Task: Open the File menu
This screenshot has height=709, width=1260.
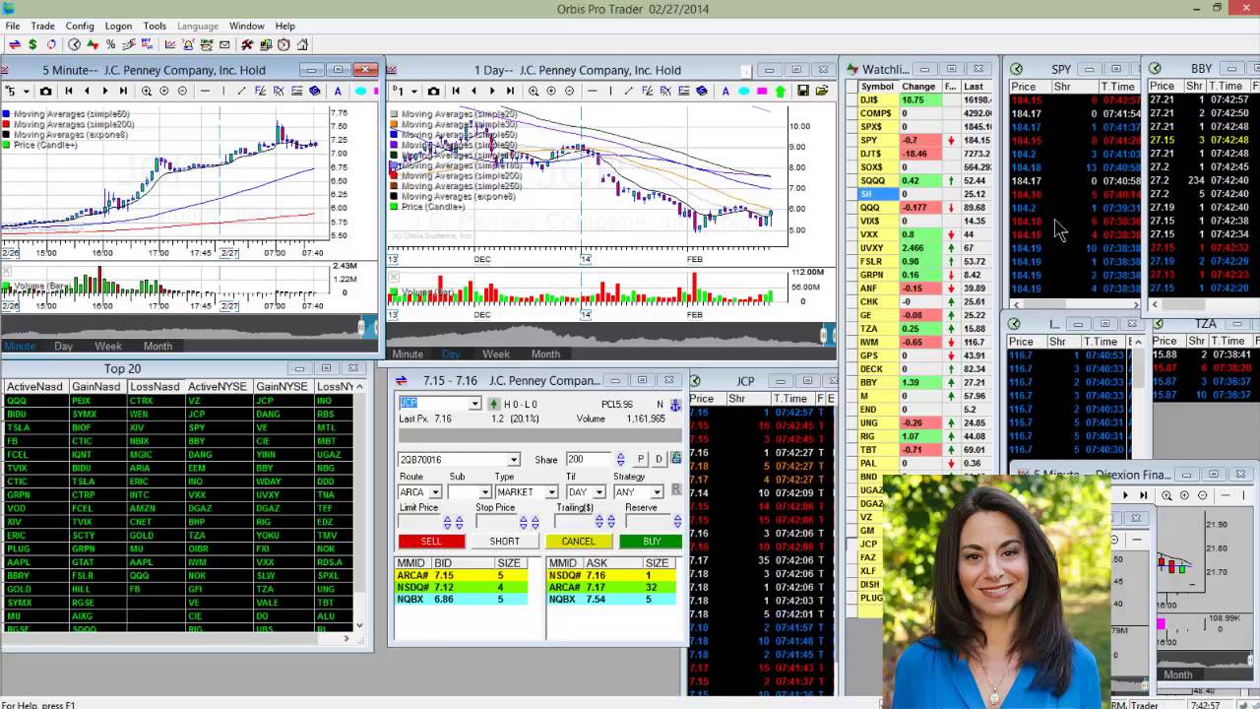Action: [x=12, y=26]
